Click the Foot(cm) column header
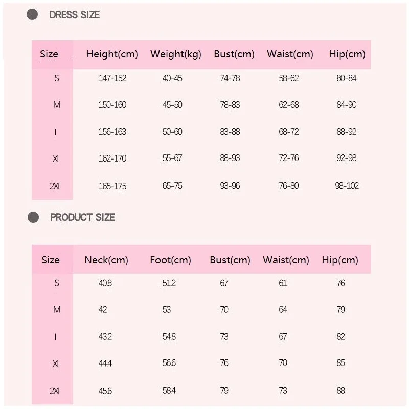This screenshot has height=409, width=409. 170,260
